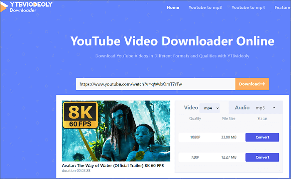Go to Youtube to mp4 page

pos(248,7)
